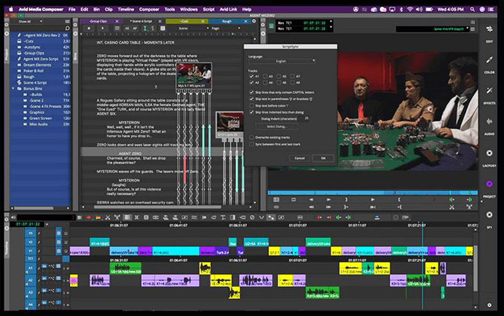
Task: Click the timeline red segment arrow tool
Action: [88, 218]
